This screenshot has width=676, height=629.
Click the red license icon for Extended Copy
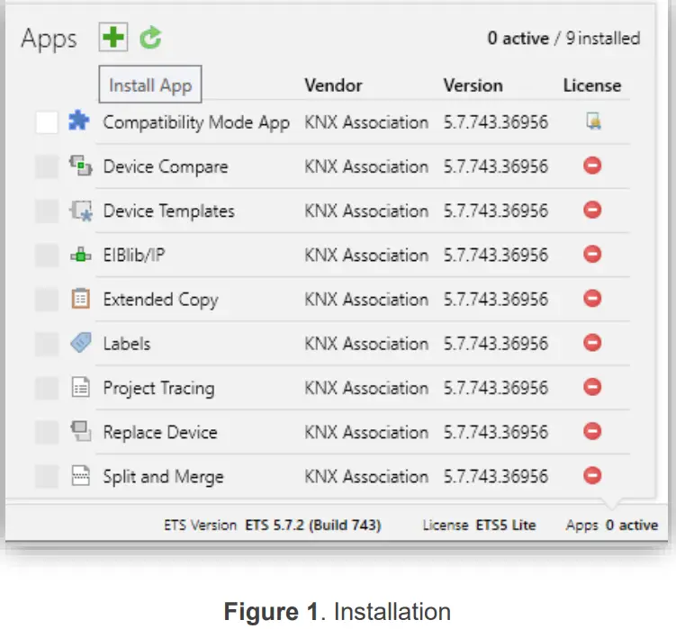592,299
